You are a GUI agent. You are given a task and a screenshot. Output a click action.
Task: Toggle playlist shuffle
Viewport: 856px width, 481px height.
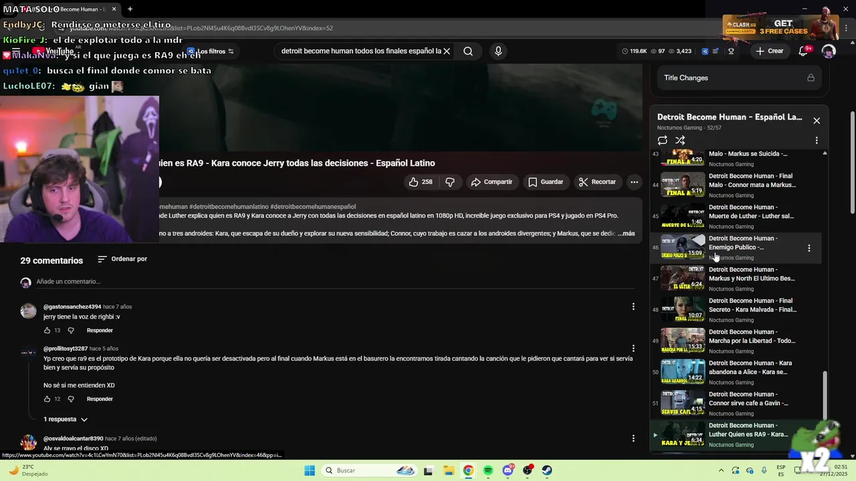[x=680, y=140]
